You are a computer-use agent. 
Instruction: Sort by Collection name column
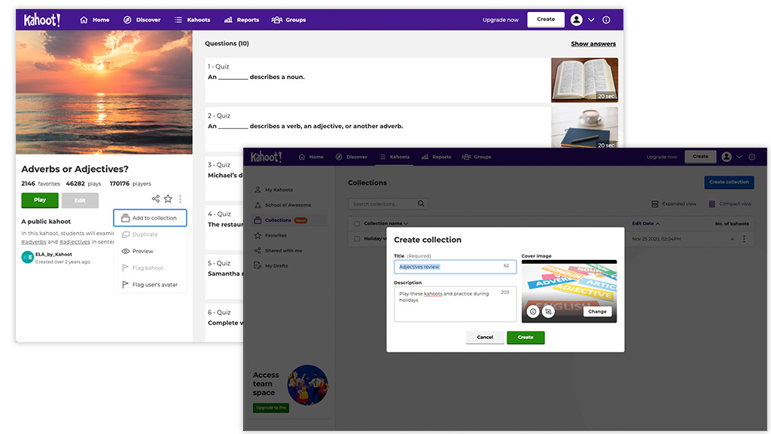click(x=385, y=223)
